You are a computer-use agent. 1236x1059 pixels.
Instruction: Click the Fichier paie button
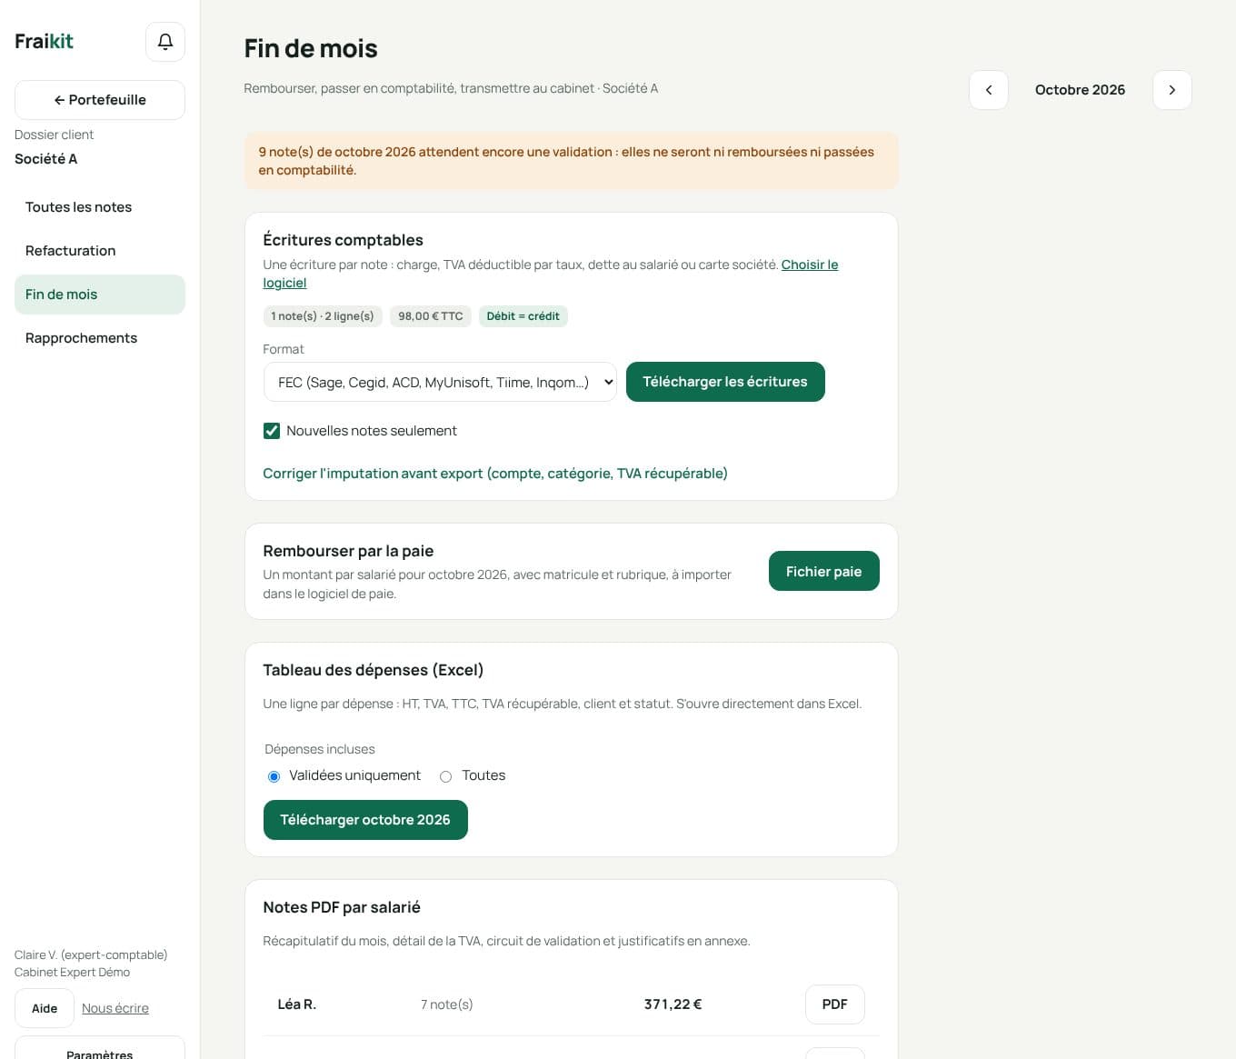click(823, 571)
